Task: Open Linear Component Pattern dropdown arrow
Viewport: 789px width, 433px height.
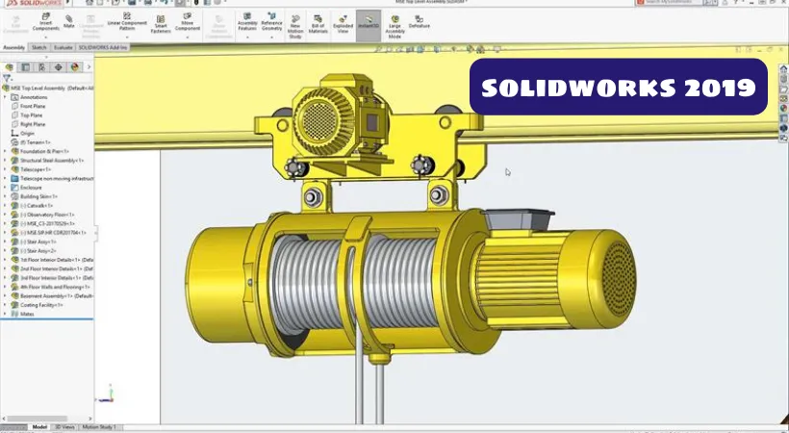Action: click(x=127, y=38)
